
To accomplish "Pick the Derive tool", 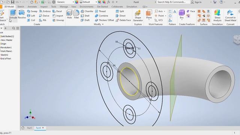I will pos(44,16).
